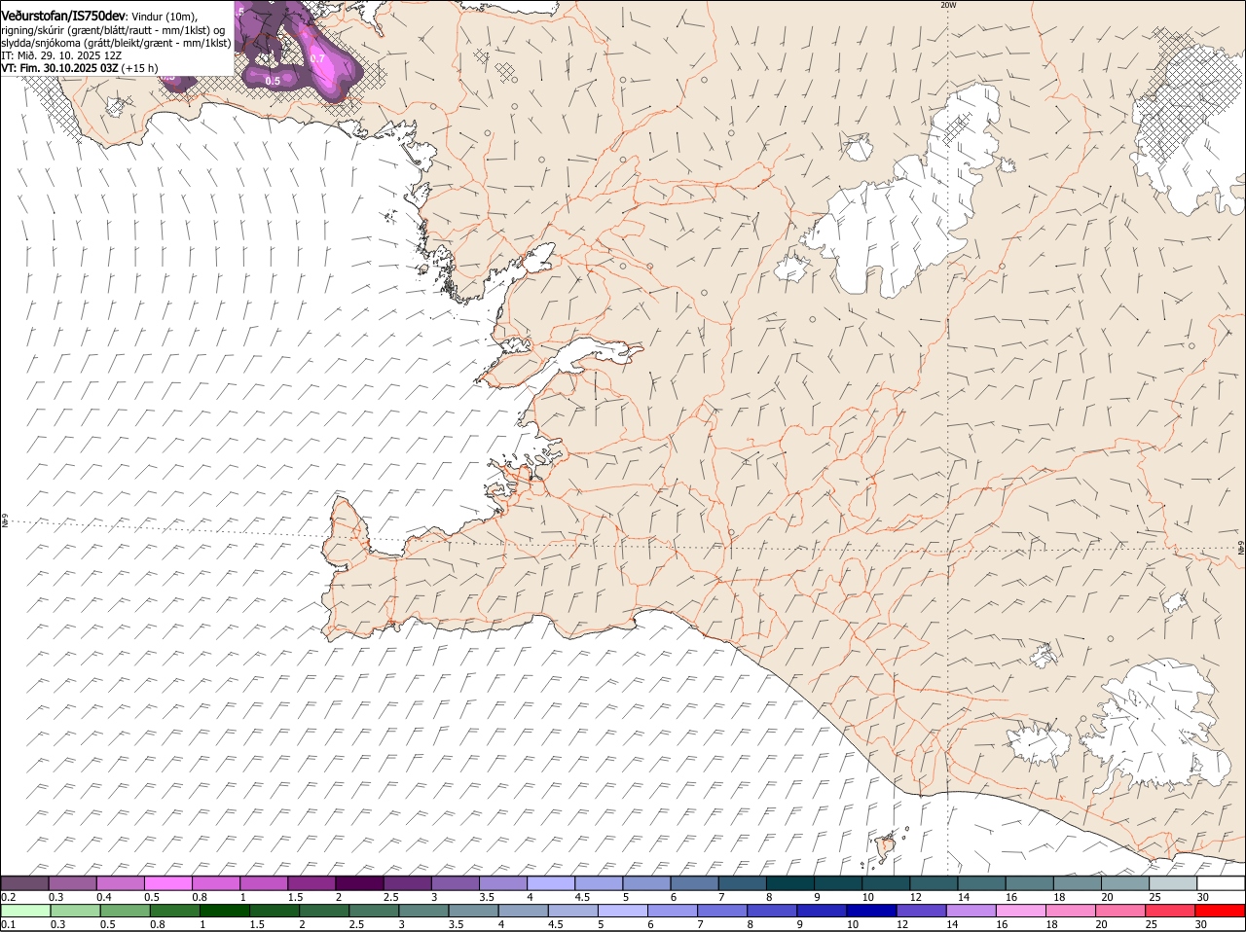Click the 6 periwinkle swatch in lower legend
This screenshot has width=1246, height=932.
tap(672, 911)
